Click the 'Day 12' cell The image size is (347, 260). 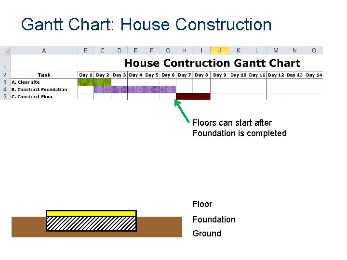[276, 75]
